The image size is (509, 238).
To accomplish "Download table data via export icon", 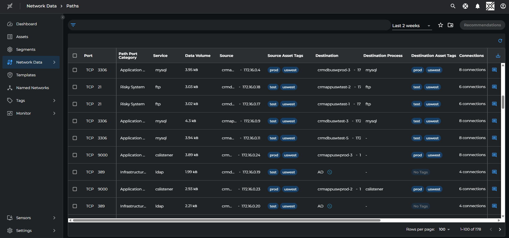I will (x=498, y=56).
